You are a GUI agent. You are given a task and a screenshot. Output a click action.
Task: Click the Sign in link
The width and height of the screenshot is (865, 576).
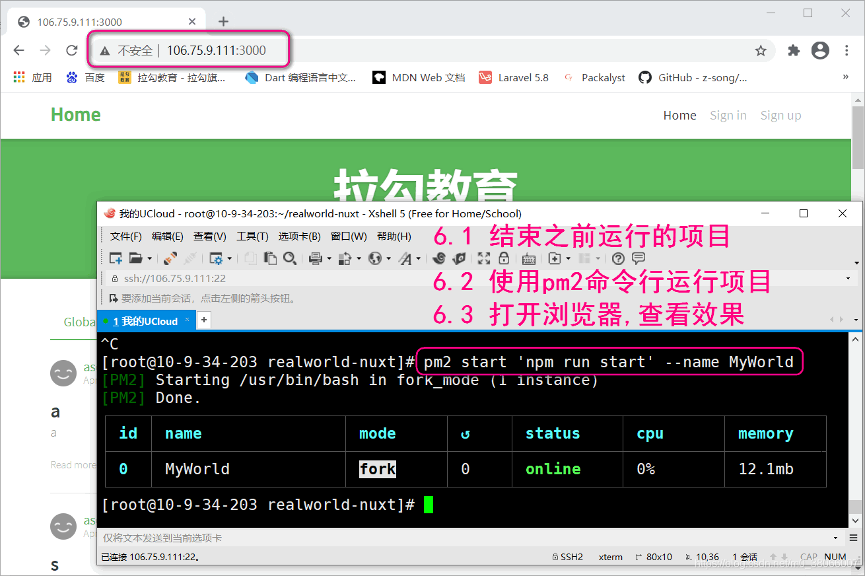728,116
